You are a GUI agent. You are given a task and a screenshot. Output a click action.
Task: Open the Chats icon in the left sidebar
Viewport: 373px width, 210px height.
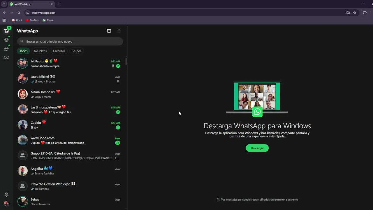[6, 31]
